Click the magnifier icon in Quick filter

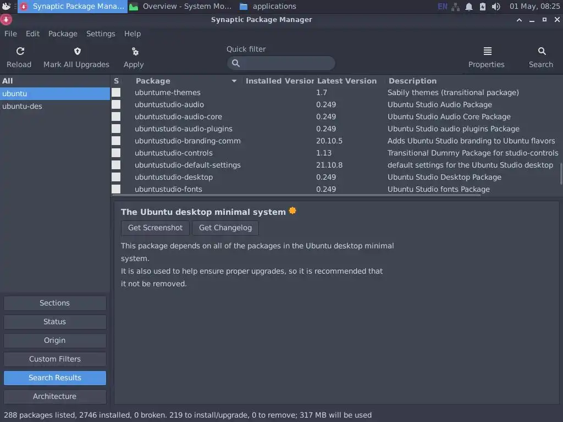[x=236, y=63]
